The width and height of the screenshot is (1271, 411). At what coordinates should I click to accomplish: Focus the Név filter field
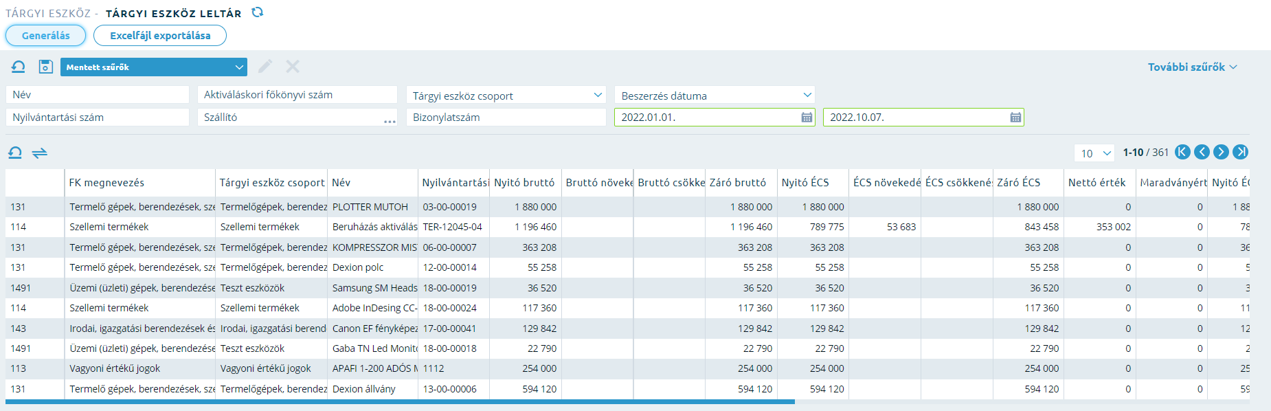tap(98, 95)
